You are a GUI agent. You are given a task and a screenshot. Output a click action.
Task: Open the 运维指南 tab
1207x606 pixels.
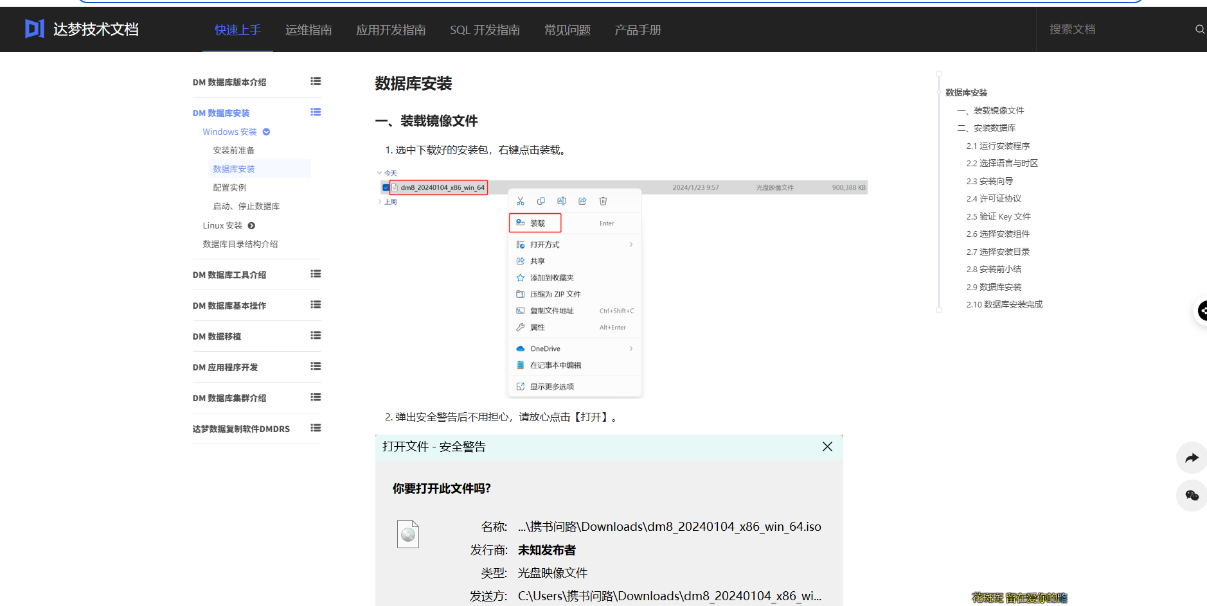[308, 30]
